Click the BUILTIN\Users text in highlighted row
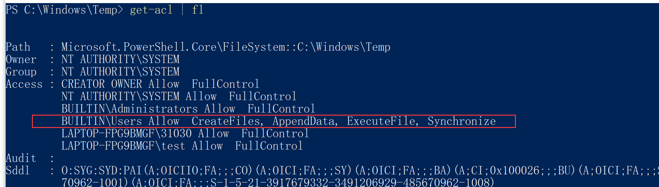The width and height of the screenshot is (659, 187). coord(102,121)
